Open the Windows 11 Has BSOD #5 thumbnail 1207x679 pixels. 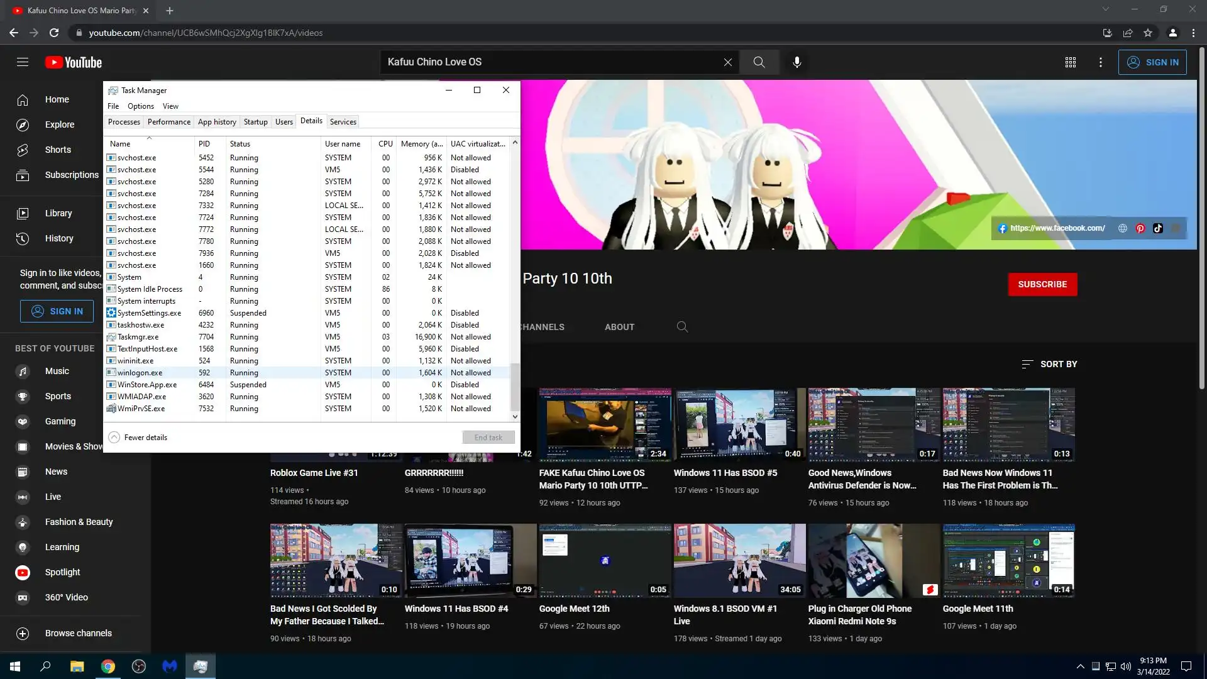[x=739, y=424]
